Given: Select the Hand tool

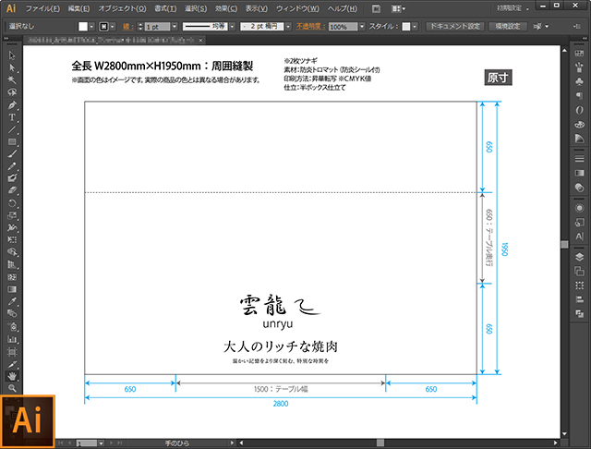Looking at the screenshot, I should [x=12, y=376].
